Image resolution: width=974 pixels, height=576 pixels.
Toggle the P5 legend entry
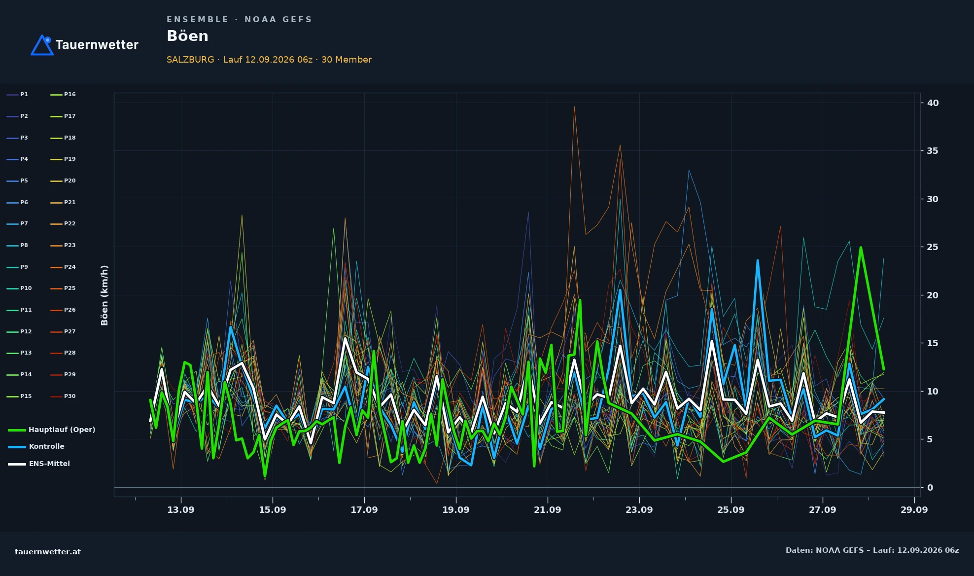coord(17,180)
